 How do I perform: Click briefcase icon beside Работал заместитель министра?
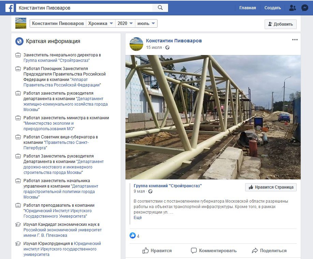(18, 118)
